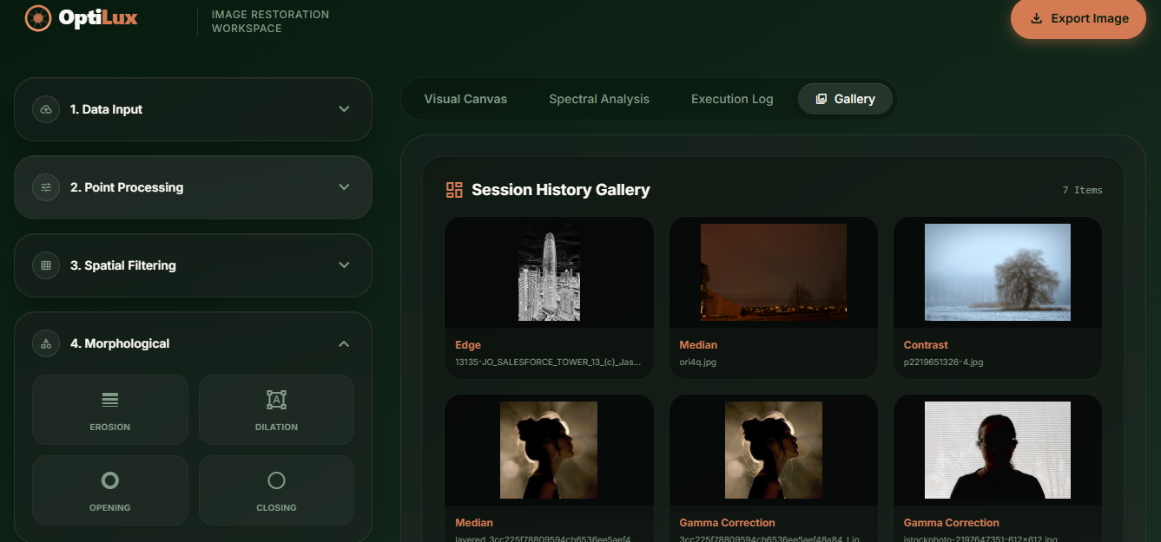Click the 'Contrast' card label
Image resolution: width=1161 pixels, height=542 pixels.
[x=926, y=345]
